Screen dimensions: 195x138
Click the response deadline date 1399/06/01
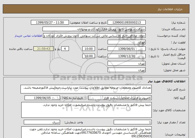coord(127,49)
